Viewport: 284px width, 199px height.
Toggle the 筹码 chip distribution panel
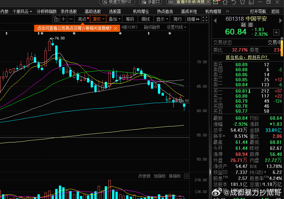coord(130,19)
